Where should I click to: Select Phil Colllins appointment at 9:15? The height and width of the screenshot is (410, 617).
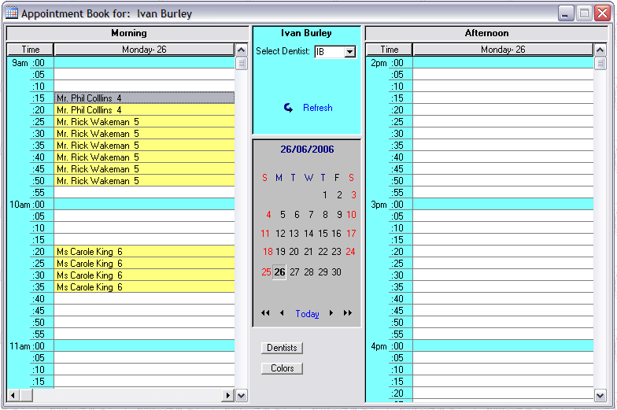point(145,98)
